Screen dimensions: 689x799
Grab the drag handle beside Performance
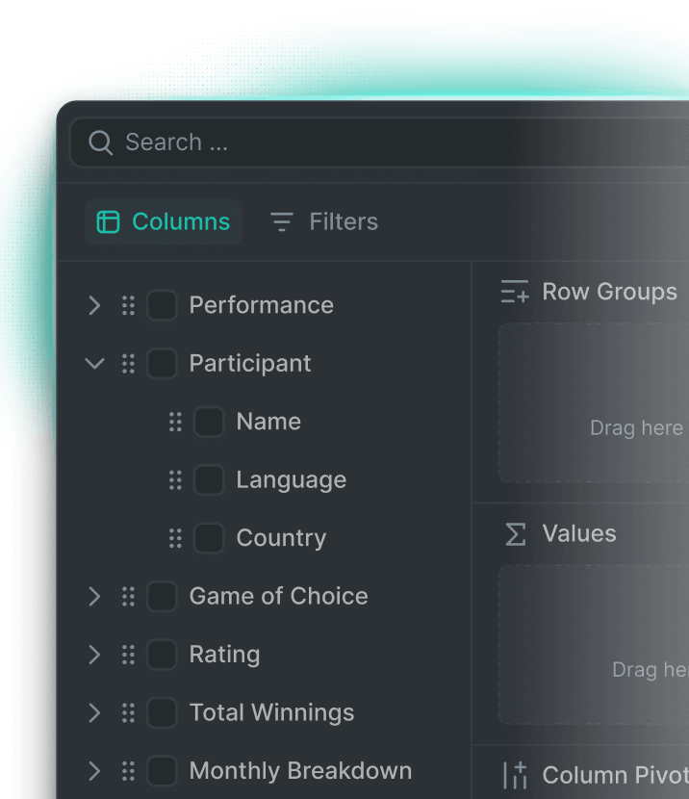[128, 306]
